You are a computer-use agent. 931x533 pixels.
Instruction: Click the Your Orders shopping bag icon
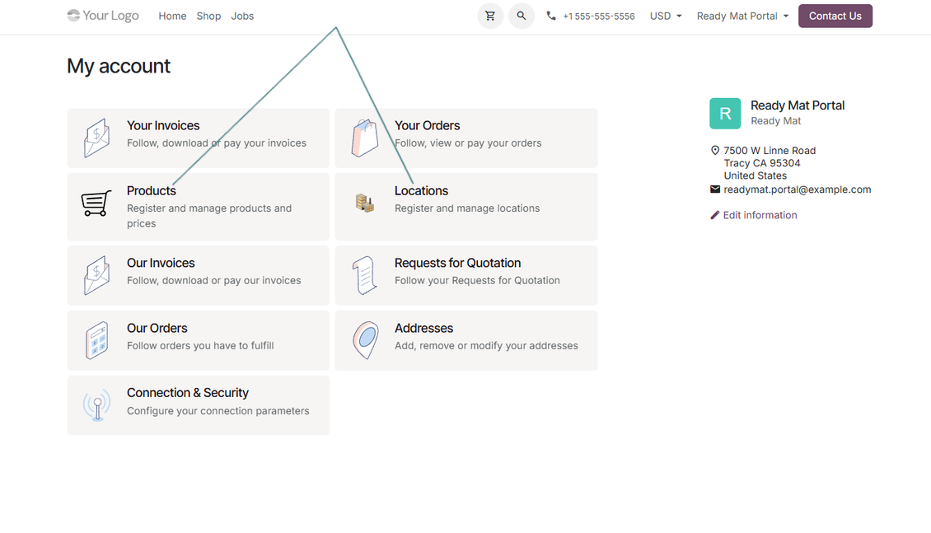point(364,138)
